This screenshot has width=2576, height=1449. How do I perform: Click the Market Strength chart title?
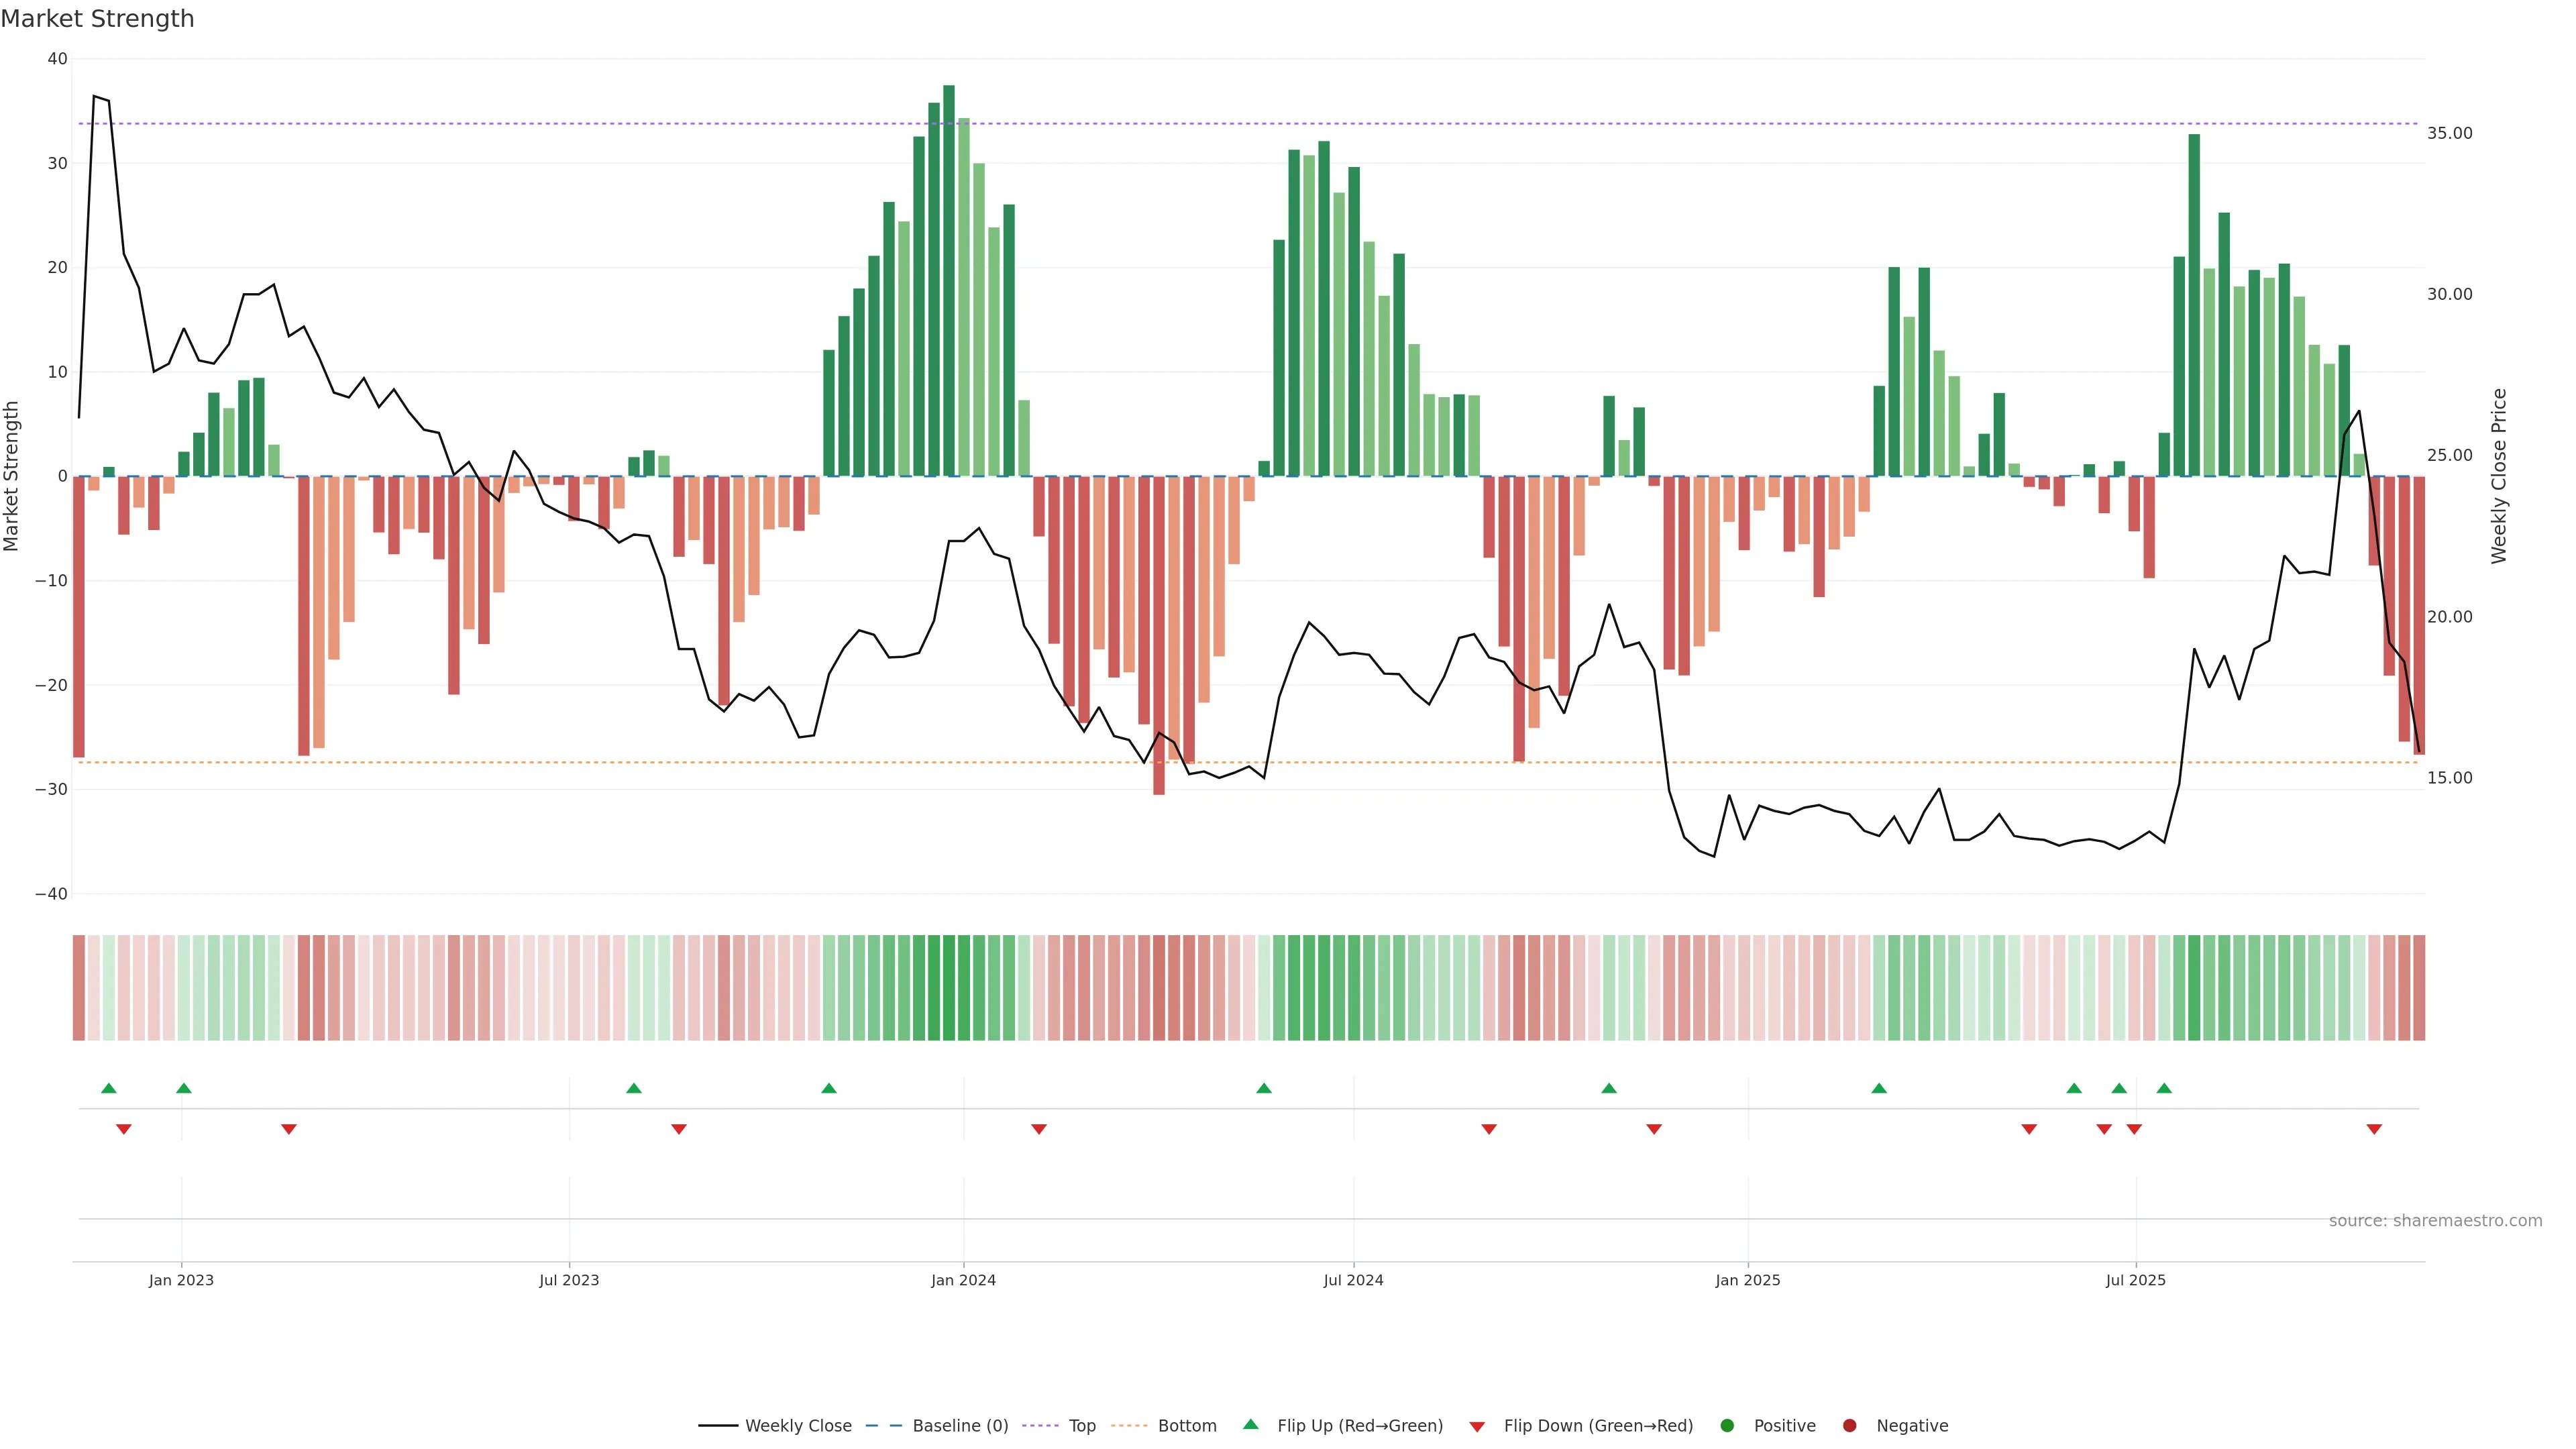pos(97,19)
